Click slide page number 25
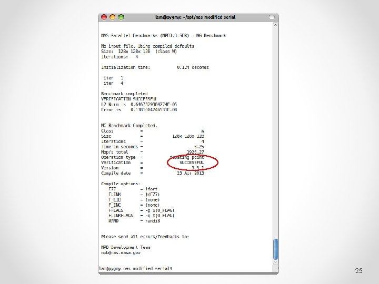 358,271
